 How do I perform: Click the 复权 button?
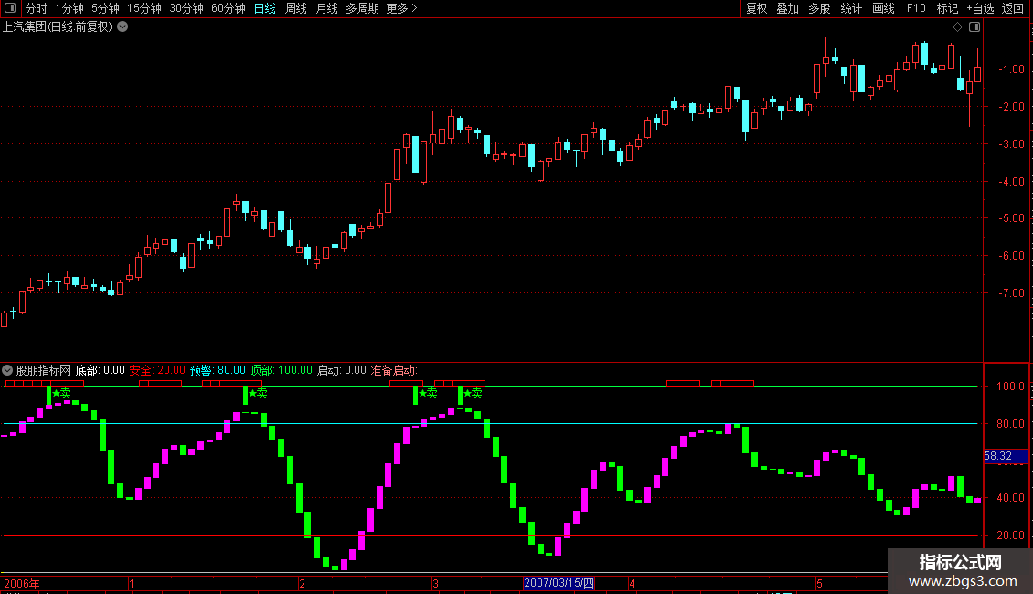coord(756,8)
